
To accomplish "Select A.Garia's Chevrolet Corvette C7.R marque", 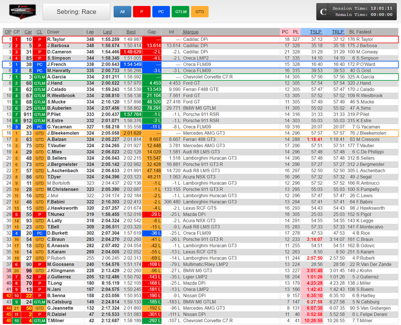I will click(x=208, y=77).
